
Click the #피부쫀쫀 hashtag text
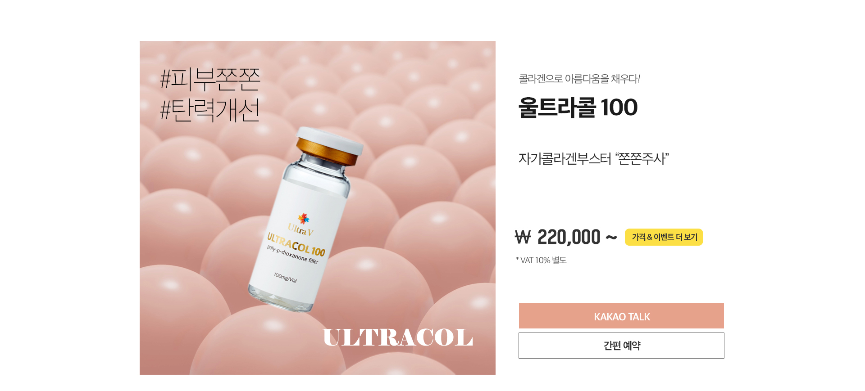pos(210,79)
